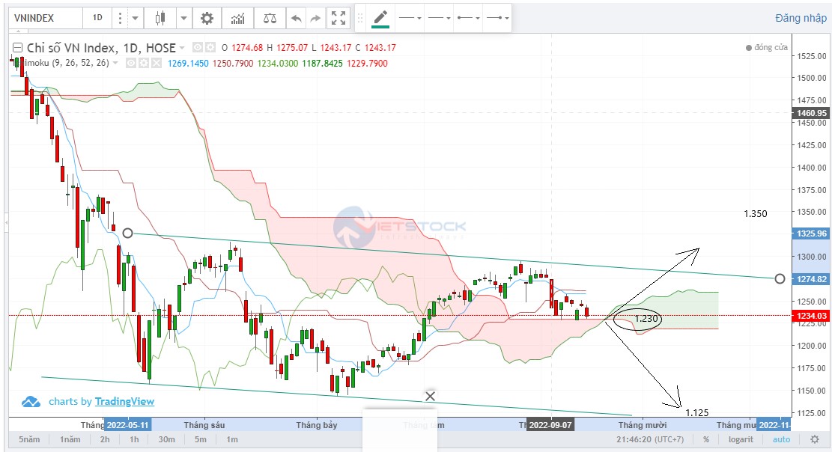Open chart properties gear in toolbar
Screen dimensions: 832x452
tap(207, 18)
